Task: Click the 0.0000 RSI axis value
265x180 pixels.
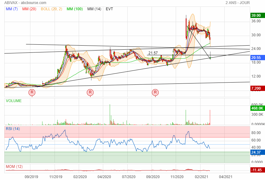Action: 257,162
